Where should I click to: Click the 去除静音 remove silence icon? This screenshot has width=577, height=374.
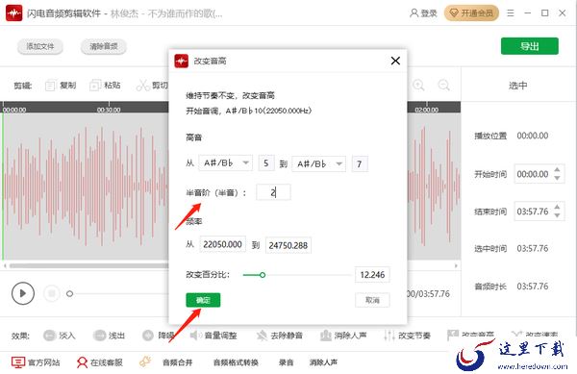(262, 336)
